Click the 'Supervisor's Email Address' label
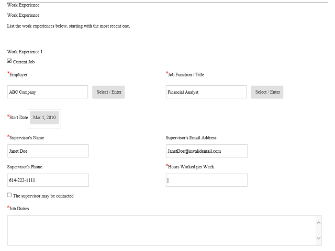 (191, 138)
